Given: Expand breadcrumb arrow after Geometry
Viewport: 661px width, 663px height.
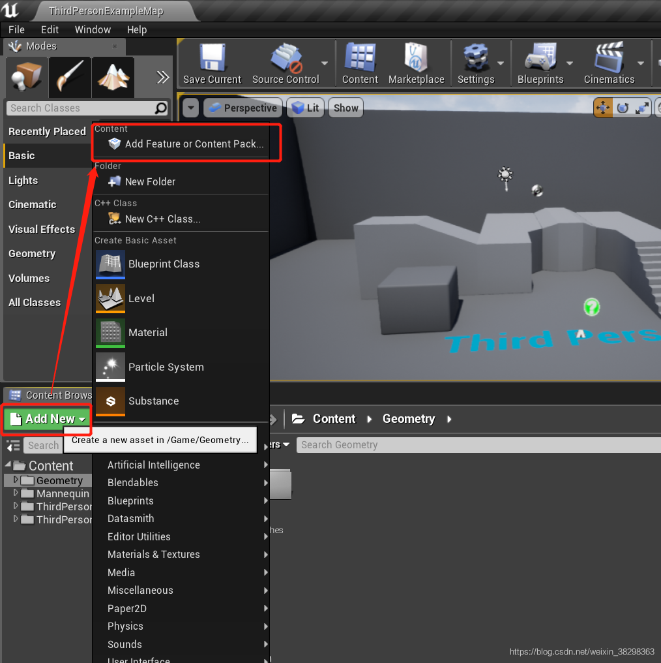Looking at the screenshot, I should 449,419.
